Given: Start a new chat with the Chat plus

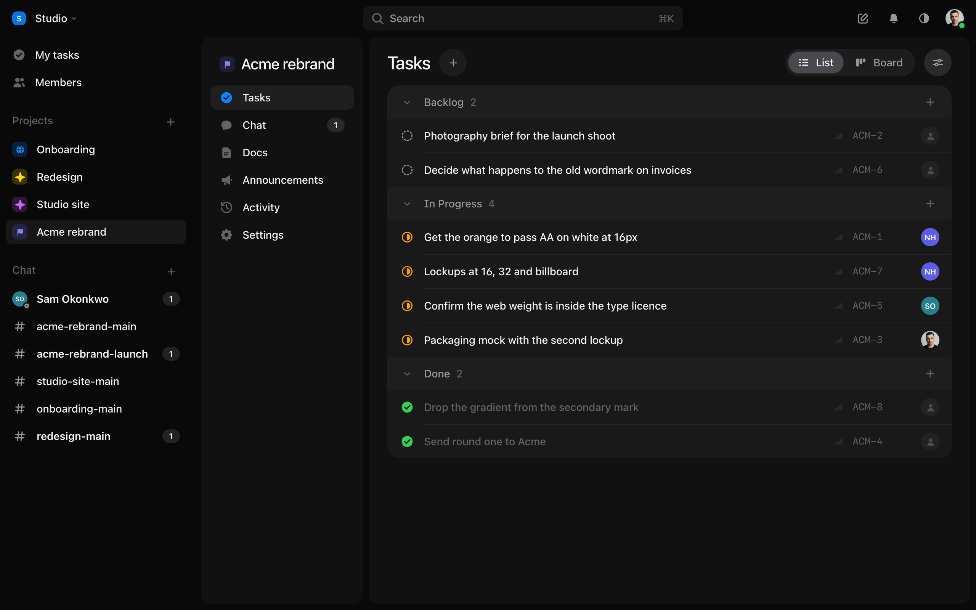Looking at the screenshot, I should [x=170, y=271].
